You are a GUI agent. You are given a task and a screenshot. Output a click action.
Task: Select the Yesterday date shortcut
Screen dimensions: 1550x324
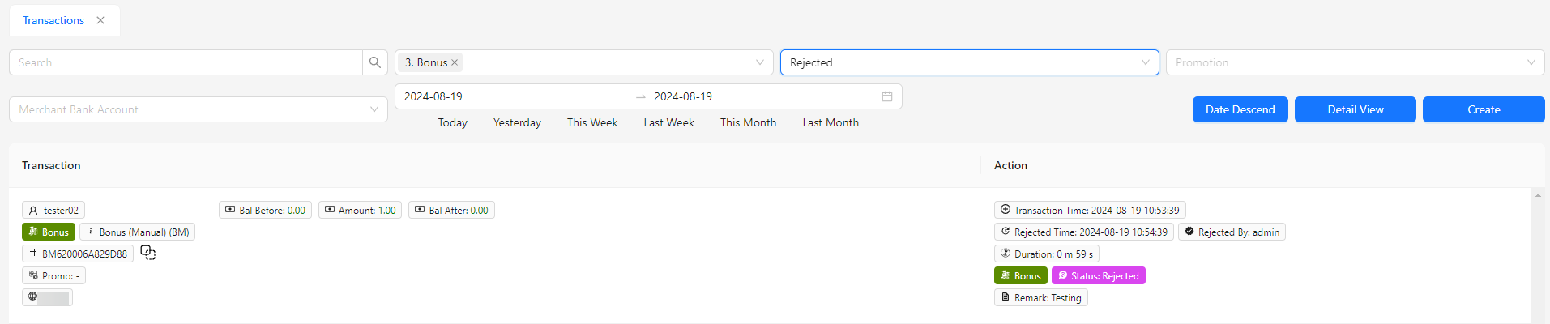pos(517,122)
